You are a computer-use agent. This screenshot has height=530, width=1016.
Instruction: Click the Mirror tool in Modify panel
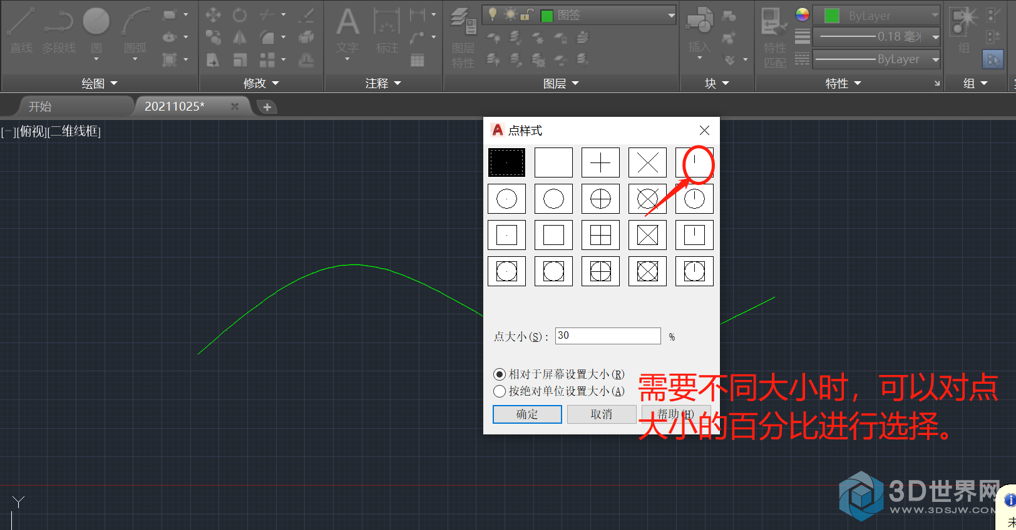240,38
